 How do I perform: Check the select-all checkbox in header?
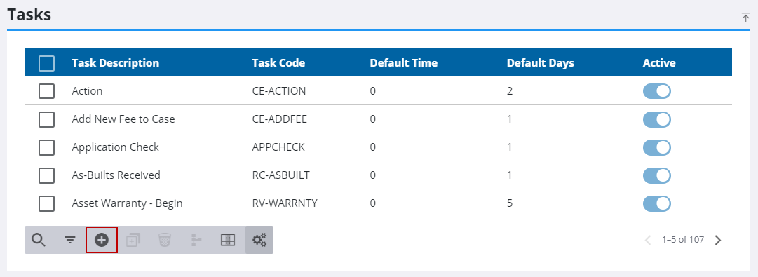click(x=46, y=63)
